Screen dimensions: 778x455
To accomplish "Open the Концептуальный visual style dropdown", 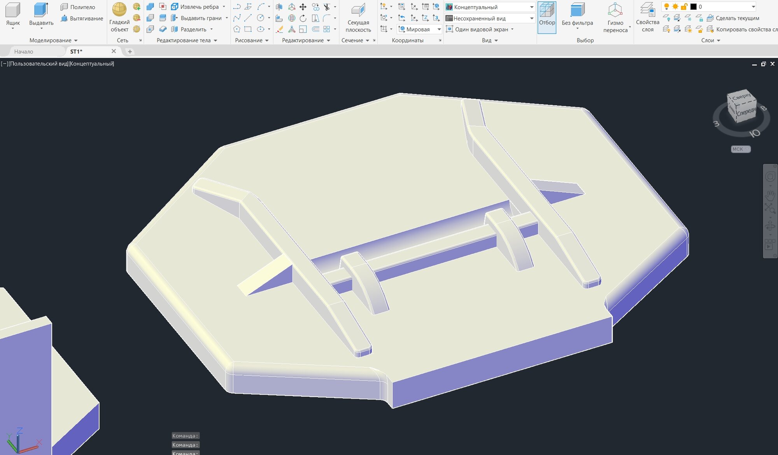I will (531, 7).
